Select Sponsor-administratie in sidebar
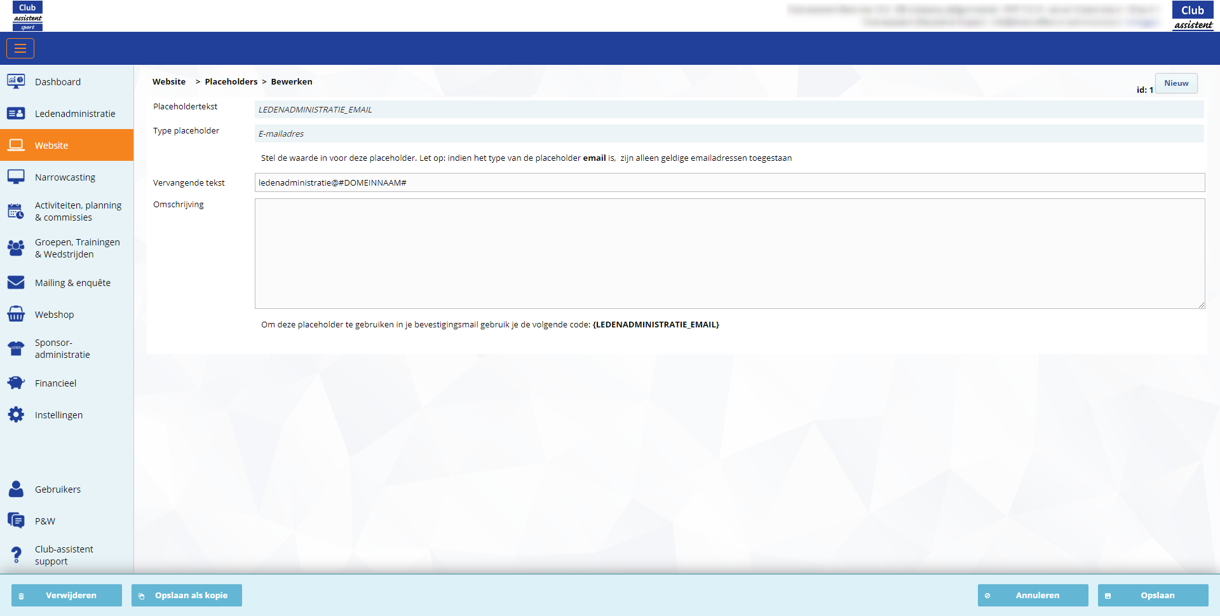 pos(62,348)
